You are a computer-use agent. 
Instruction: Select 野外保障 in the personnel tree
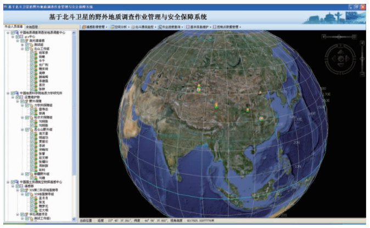(35, 101)
